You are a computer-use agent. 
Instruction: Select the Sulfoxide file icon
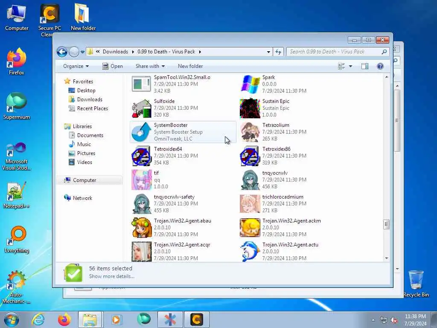(142, 108)
